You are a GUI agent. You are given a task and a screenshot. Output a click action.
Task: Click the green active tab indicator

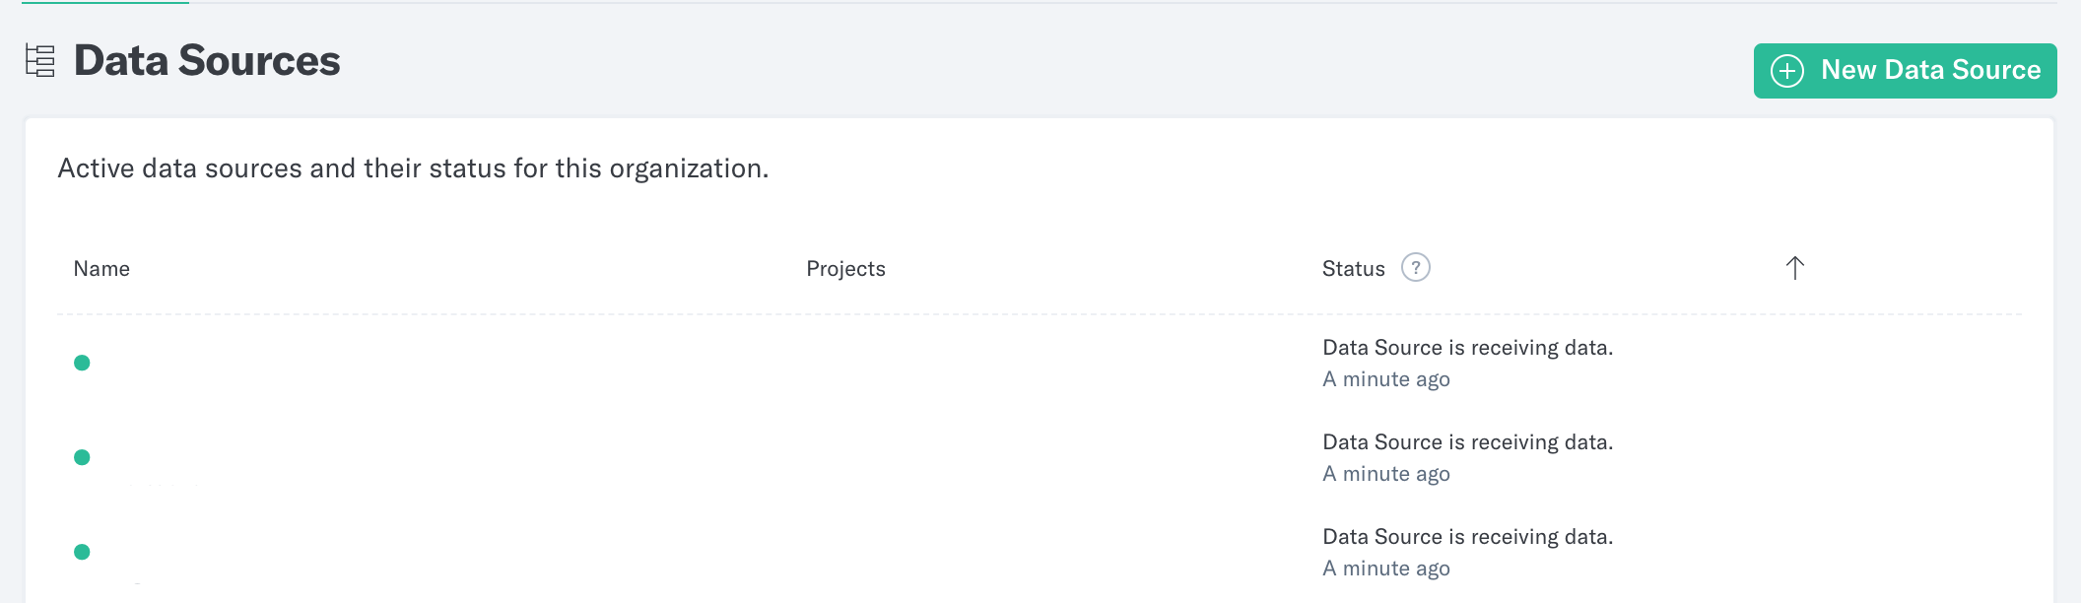[105, 2]
